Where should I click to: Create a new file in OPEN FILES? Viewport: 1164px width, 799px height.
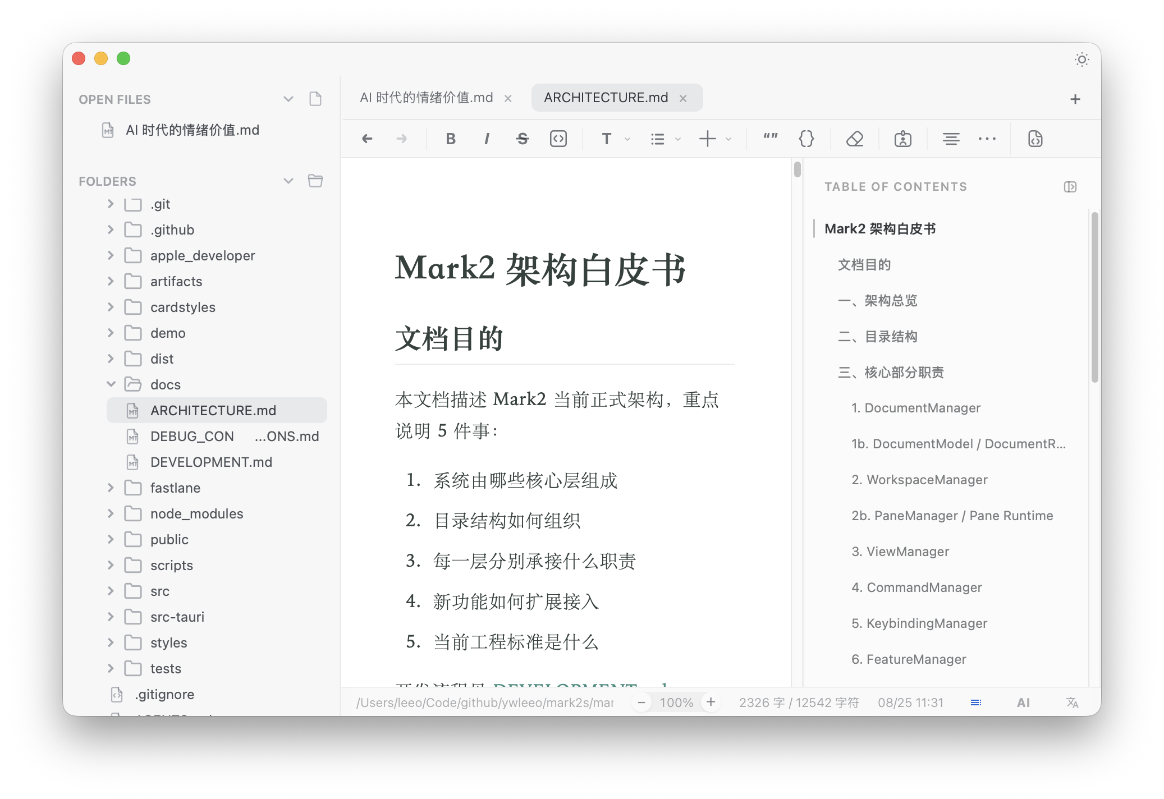pyautogui.click(x=315, y=99)
